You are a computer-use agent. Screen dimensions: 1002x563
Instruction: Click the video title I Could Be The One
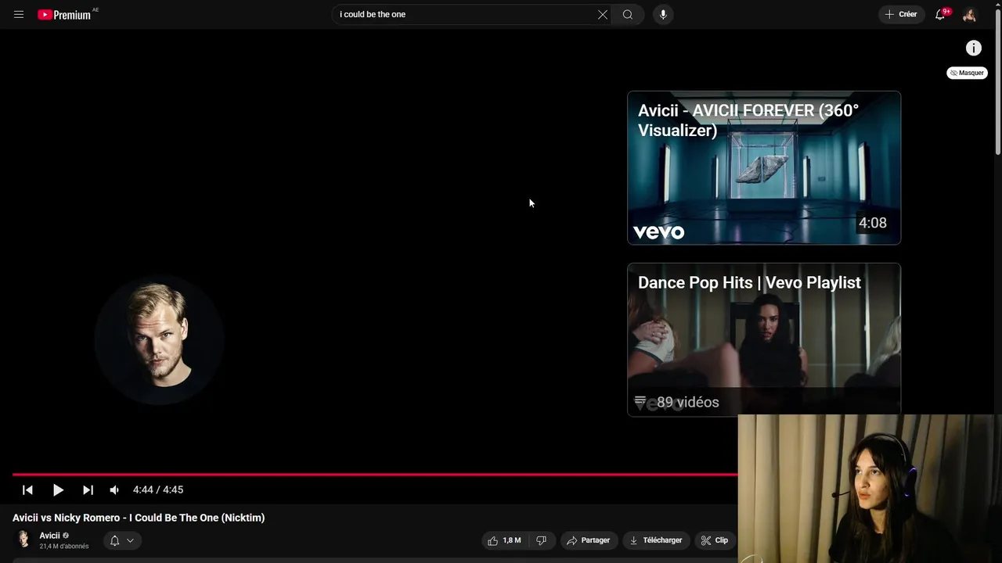pyautogui.click(x=139, y=518)
